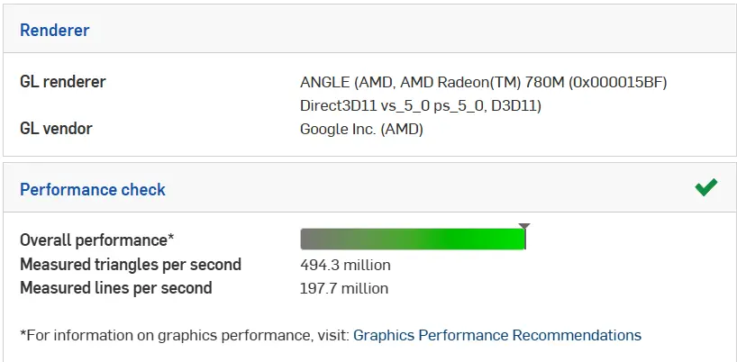The height and width of the screenshot is (362, 737).
Task: Click the Measured lines per second label
Action: [x=116, y=288]
